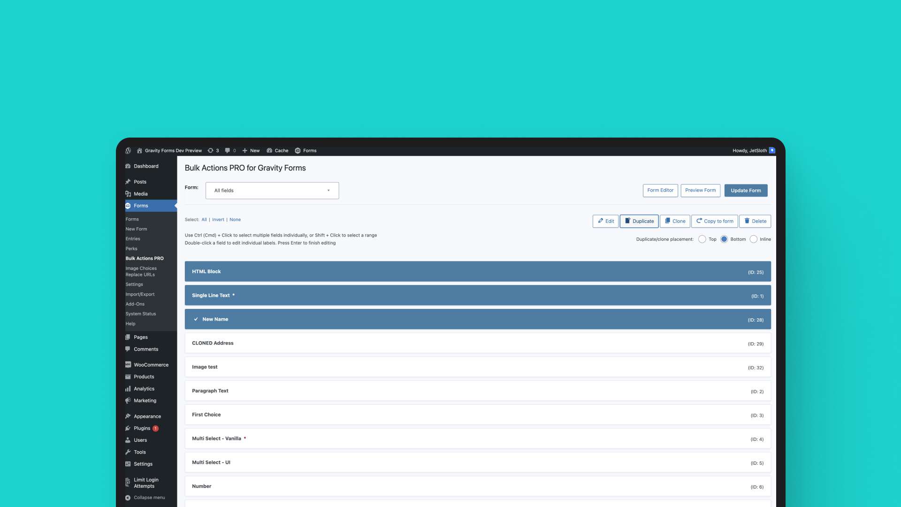Click the Limit Login Attempts fingerprint icon
The height and width of the screenshot is (507, 901).
[x=128, y=483]
